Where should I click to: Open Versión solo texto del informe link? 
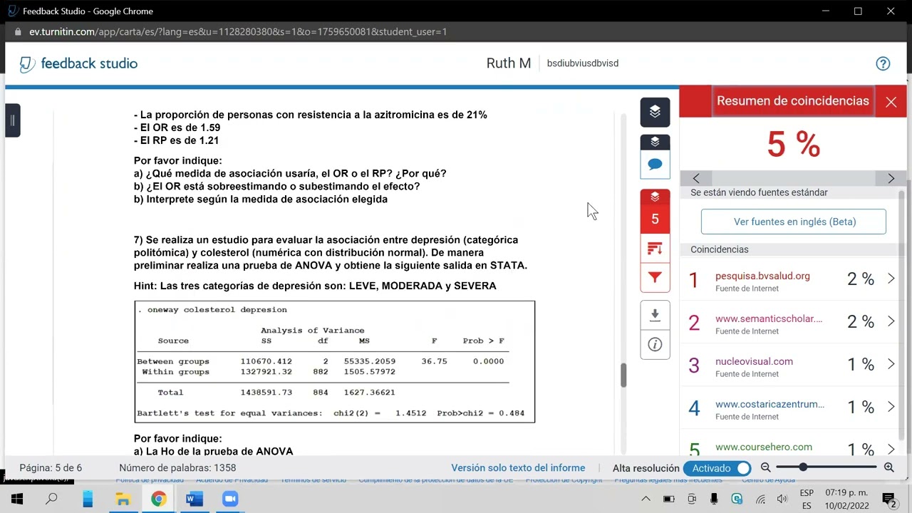point(518,468)
